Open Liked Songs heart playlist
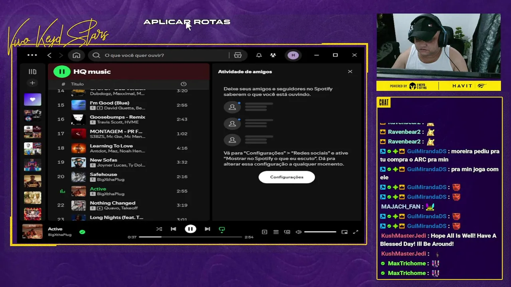511x287 pixels. point(32,99)
